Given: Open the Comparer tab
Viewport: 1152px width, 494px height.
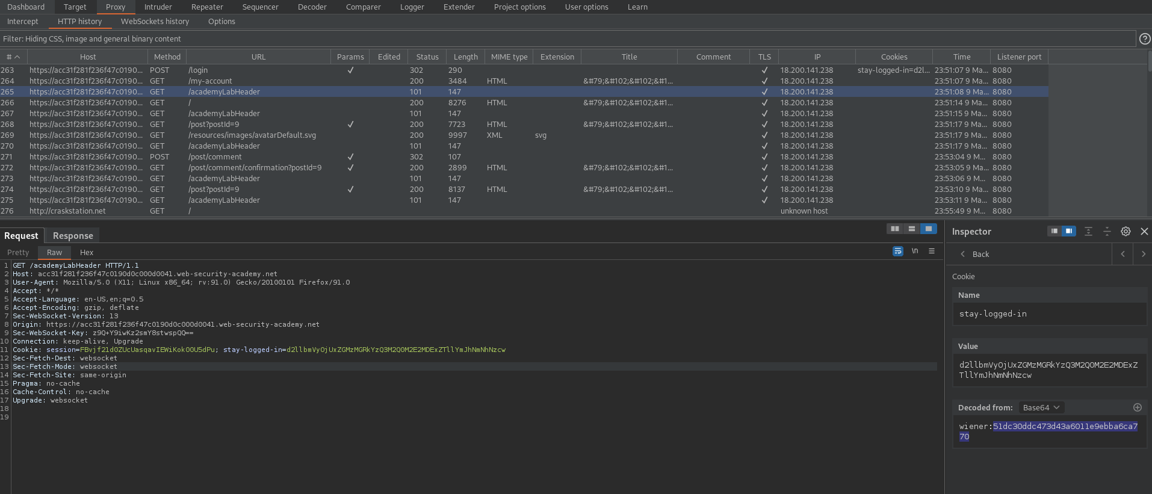Looking at the screenshot, I should point(364,7).
